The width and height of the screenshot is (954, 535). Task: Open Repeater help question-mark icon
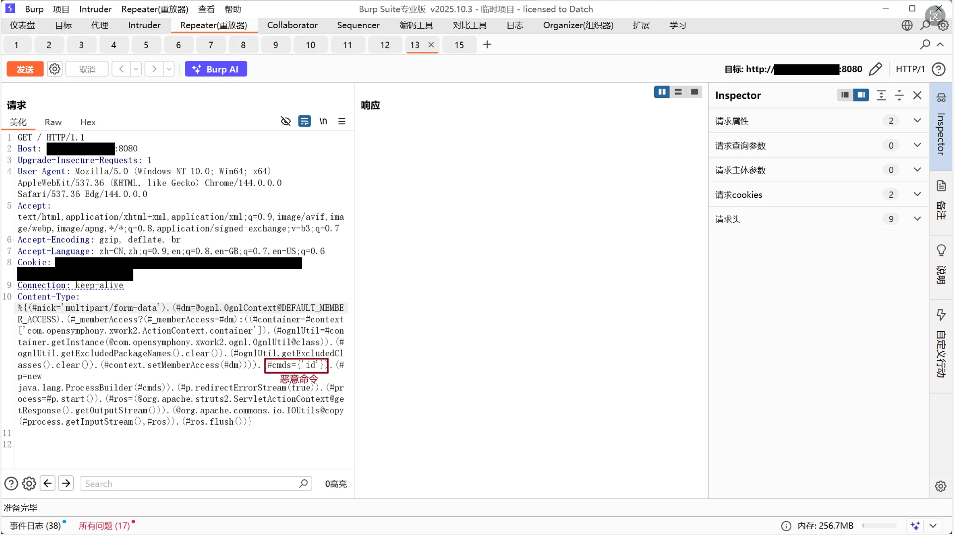[939, 69]
